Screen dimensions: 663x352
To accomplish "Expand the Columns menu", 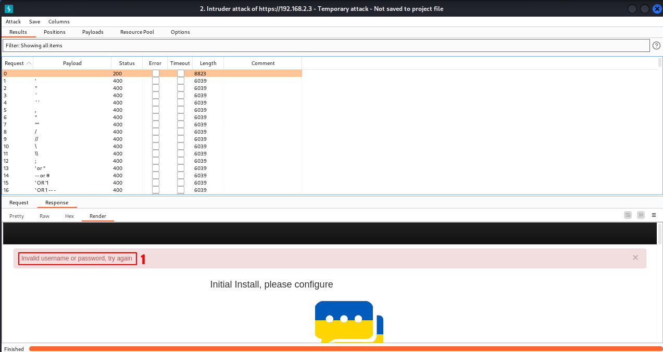I will (x=59, y=22).
